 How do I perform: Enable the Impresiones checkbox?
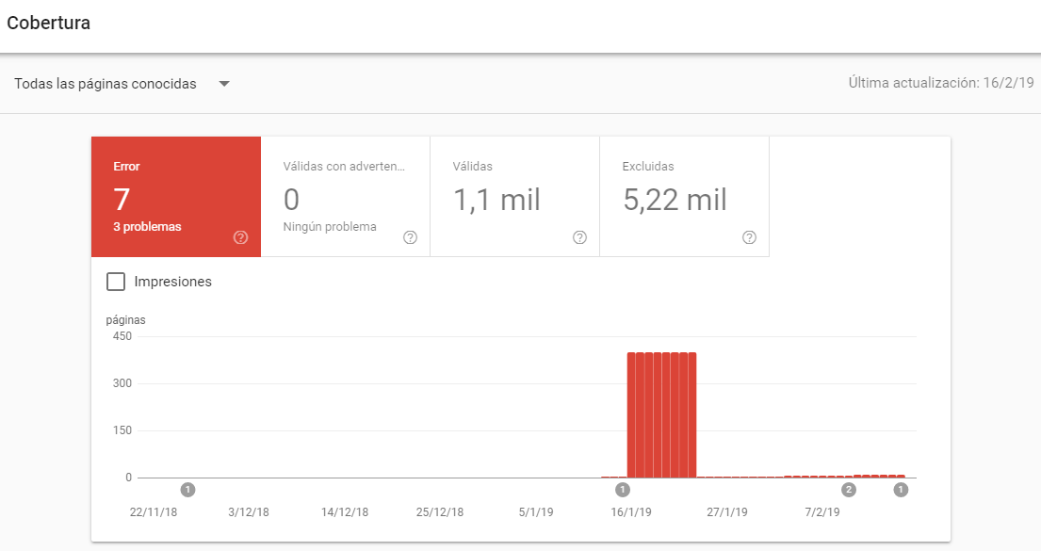pyautogui.click(x=116, y=282)
